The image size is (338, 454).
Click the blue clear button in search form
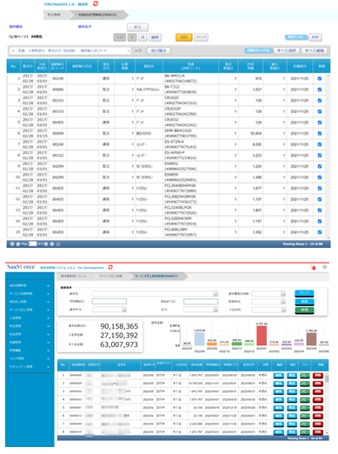coord(304,293)
